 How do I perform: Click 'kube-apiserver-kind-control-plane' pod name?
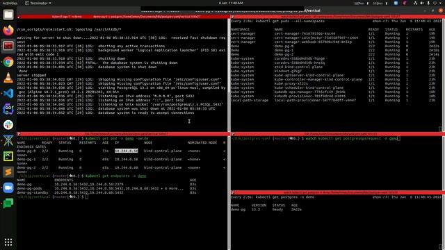point(309,75)
